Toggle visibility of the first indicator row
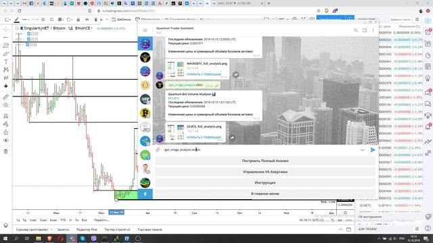Image resolution: width=433 pixels, height=243 pixels. [29, 34]
